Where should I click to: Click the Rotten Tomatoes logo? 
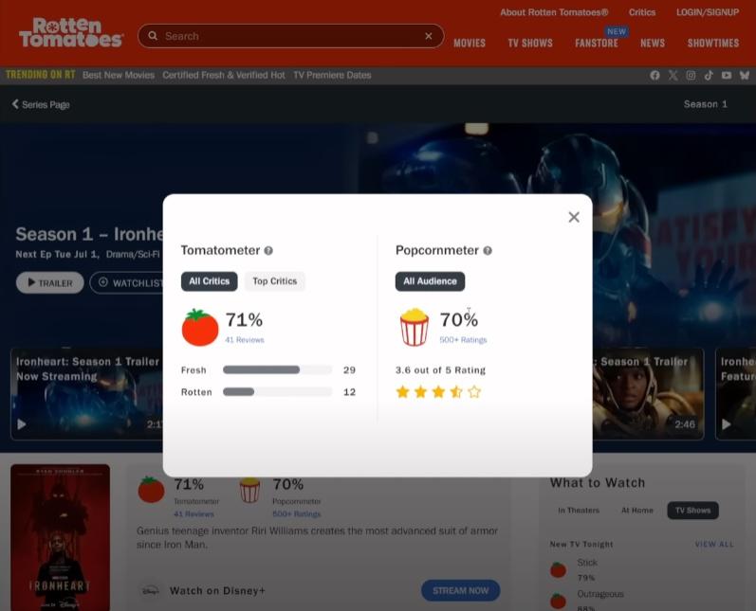click(71, 33)
